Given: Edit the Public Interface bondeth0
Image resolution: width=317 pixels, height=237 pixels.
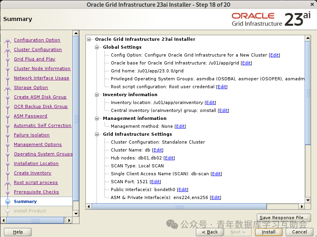Looking at the screenshot, I should click(x=182, y=190).
